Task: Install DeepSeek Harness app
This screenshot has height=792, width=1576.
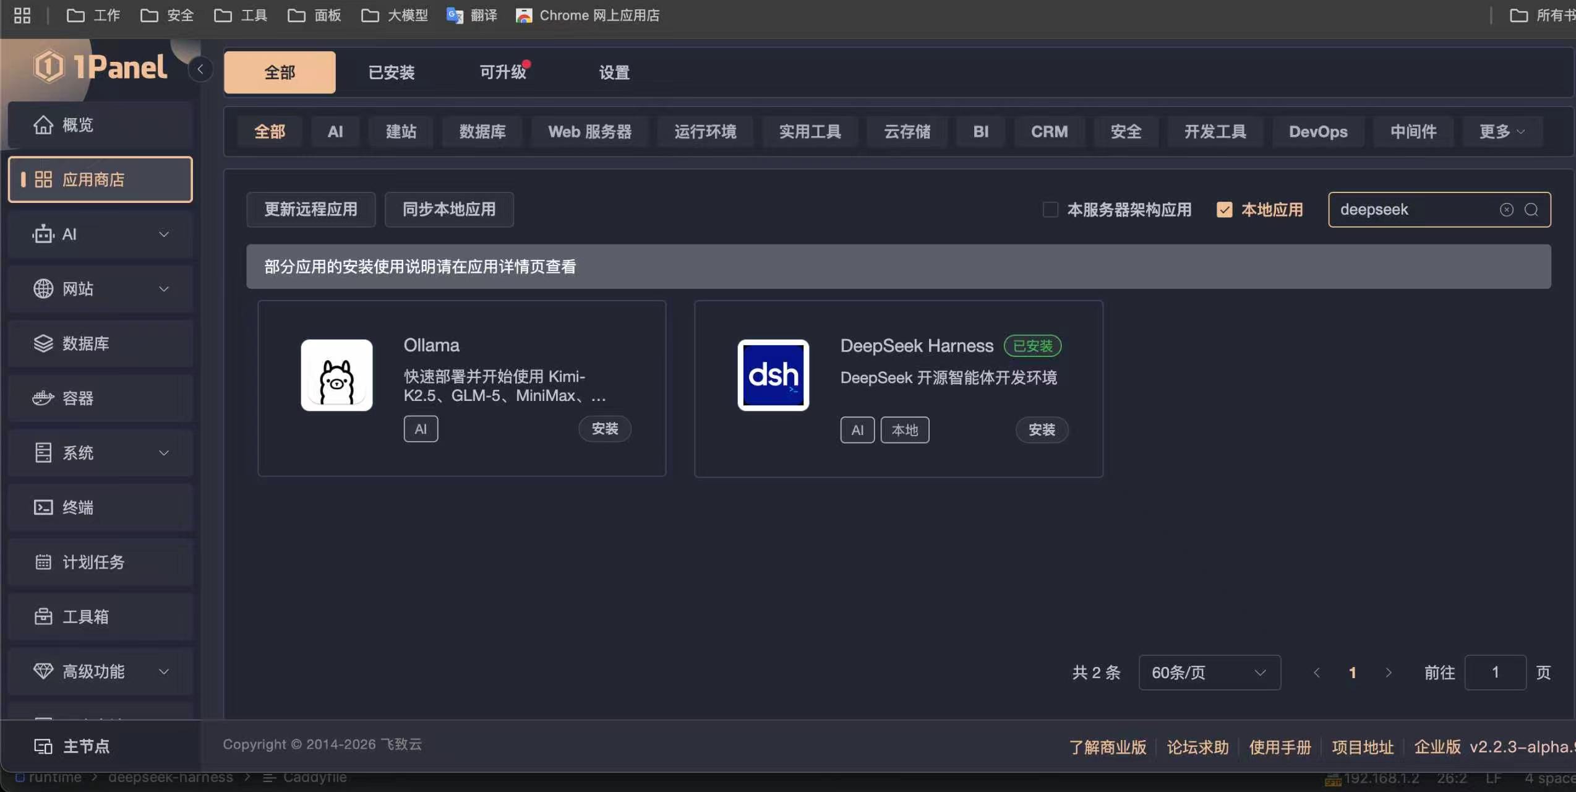Action: 1042,430
